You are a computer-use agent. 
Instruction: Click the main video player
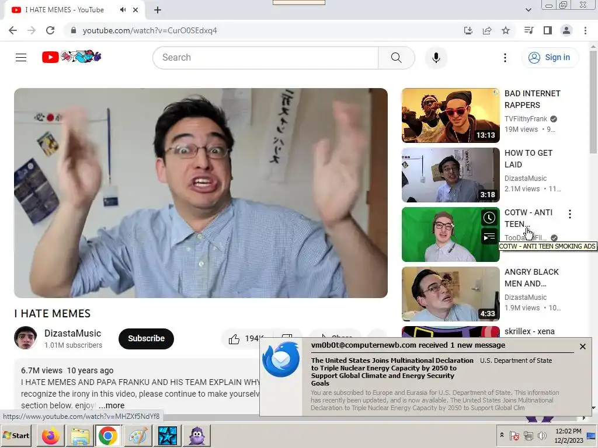(201, 192)
